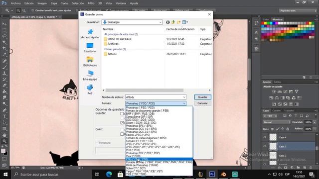Viewport: 319px width, 179px height.
Task: Create a new folder in save dialog
Action: point(178,22)
